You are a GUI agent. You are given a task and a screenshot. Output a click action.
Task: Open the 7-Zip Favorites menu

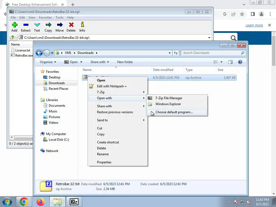coord(45,18)
